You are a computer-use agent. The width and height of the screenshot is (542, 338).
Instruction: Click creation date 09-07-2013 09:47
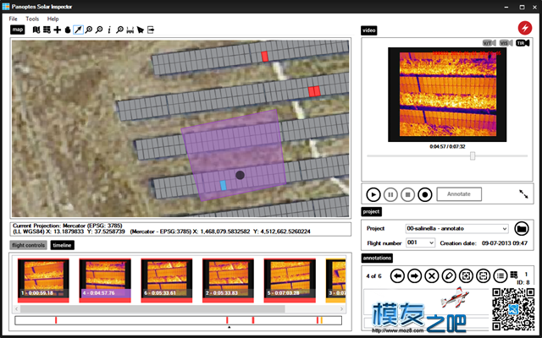[505, 243]
